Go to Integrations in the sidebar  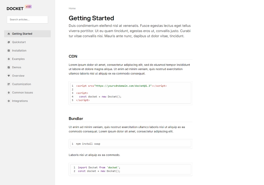[27, 101]
